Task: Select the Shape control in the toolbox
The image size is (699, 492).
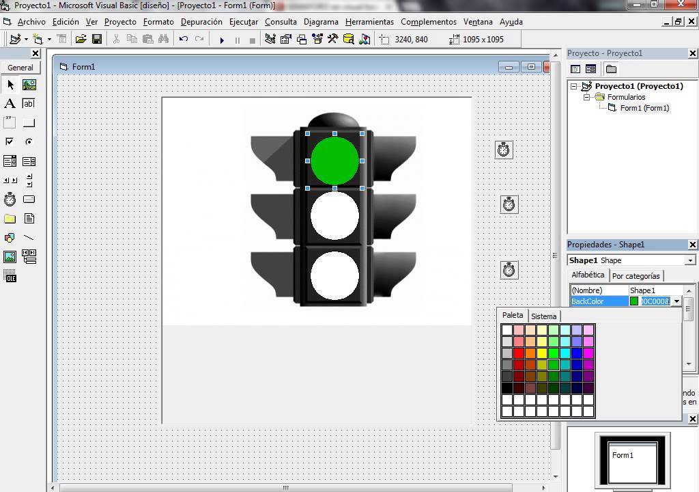Action: [10, 238]
